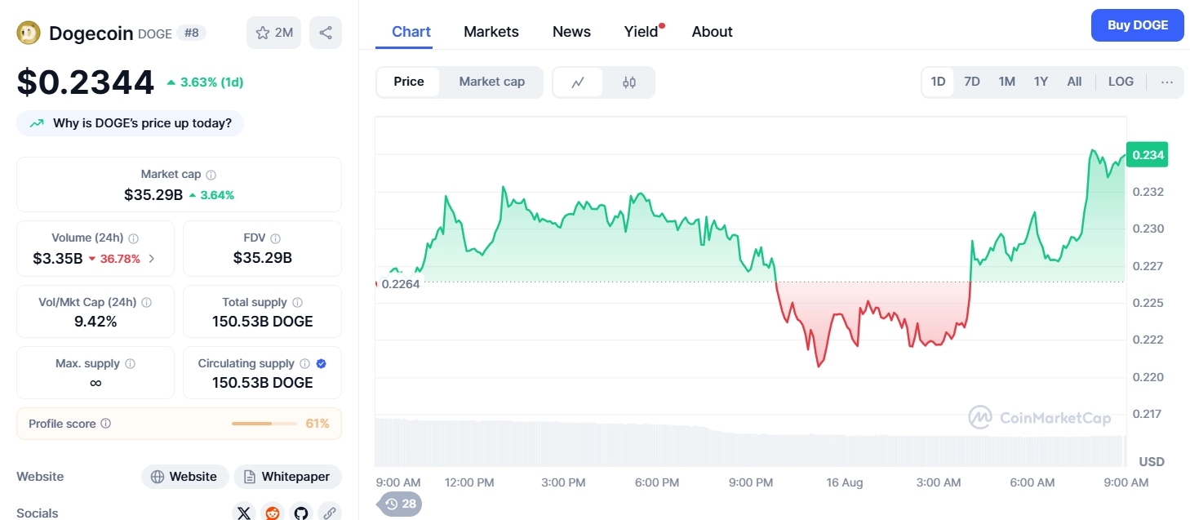Screen dimensions: 1190x520
Task: Expand DOGE price insights banner
Action: (x=130, y=122)
